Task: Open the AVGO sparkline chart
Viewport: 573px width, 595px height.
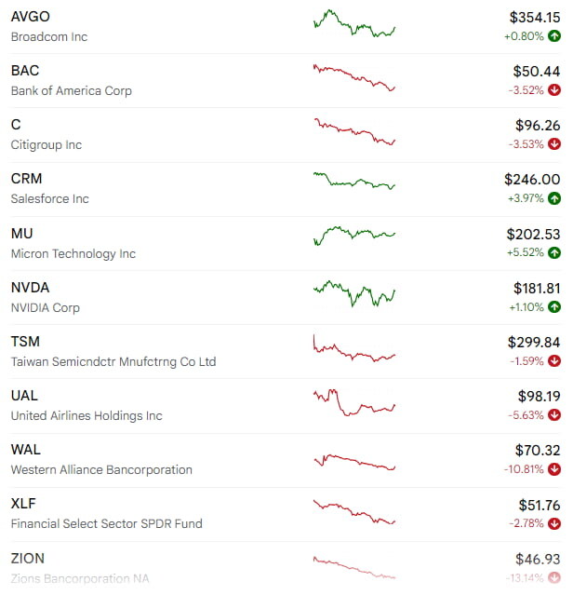Action: [354, 24]
